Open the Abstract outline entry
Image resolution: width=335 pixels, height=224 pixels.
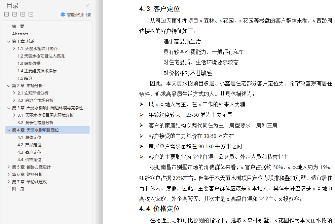tap(20, 34)
